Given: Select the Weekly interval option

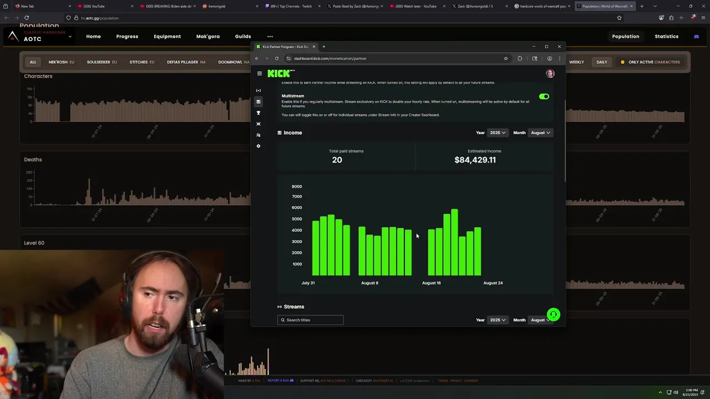Looking at the screenshot, I should pyautogui.click(x=576, y=62).
